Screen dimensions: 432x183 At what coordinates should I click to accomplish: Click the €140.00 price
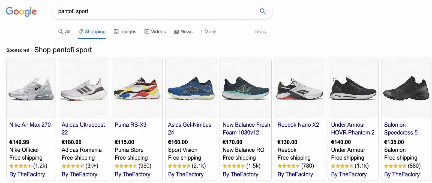341,142
